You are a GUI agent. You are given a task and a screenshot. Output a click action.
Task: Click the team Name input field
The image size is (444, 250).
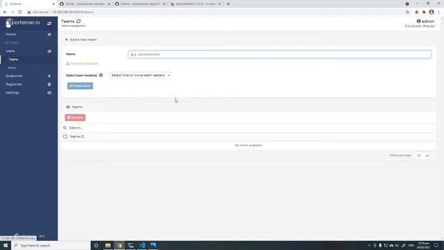pos(280,54)
